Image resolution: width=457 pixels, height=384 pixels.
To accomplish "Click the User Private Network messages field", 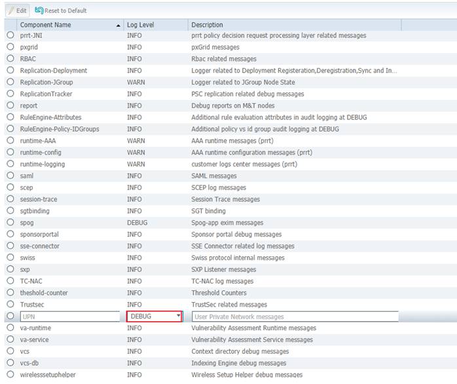I will (295, 317).
